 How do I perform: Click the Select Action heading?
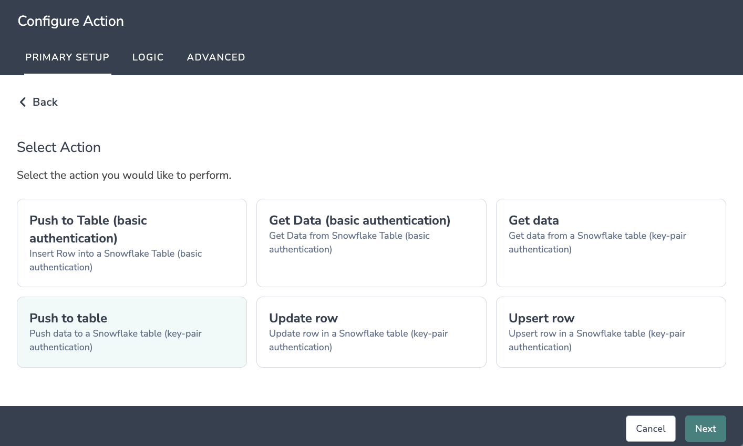click(59, 147)
